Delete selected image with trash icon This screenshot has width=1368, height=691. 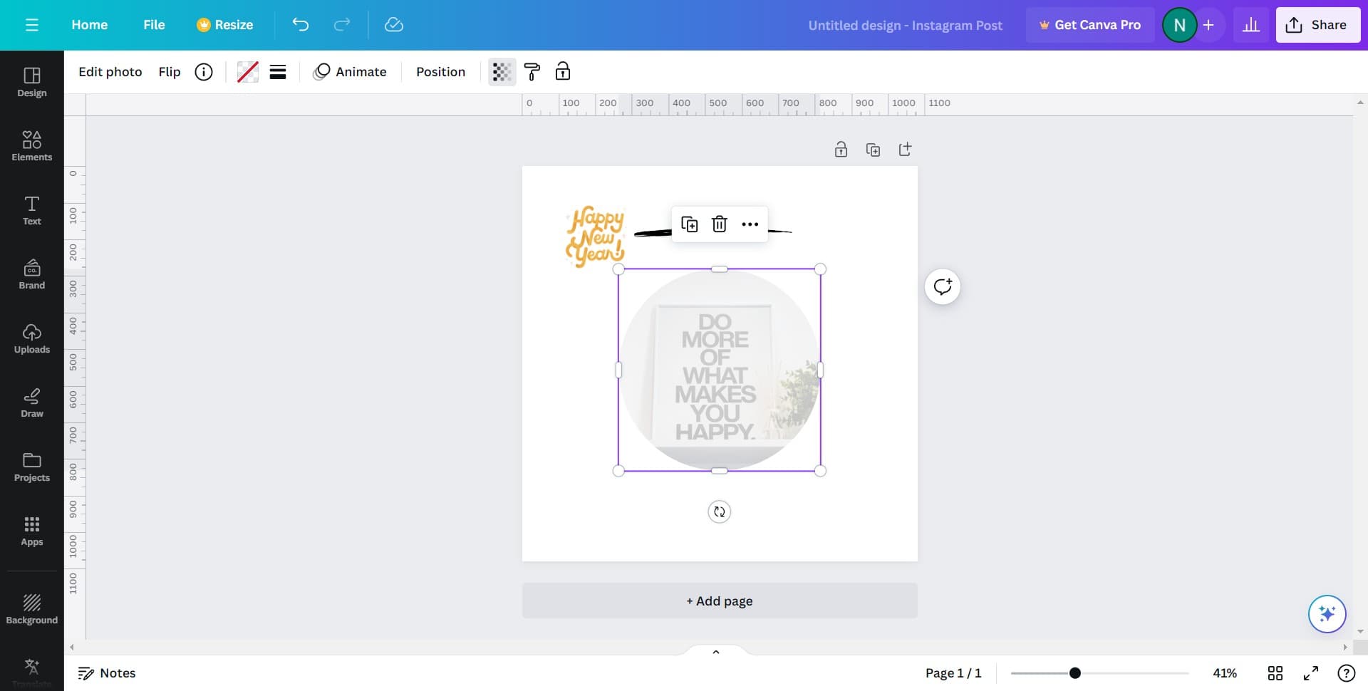(x=720, y=224)
